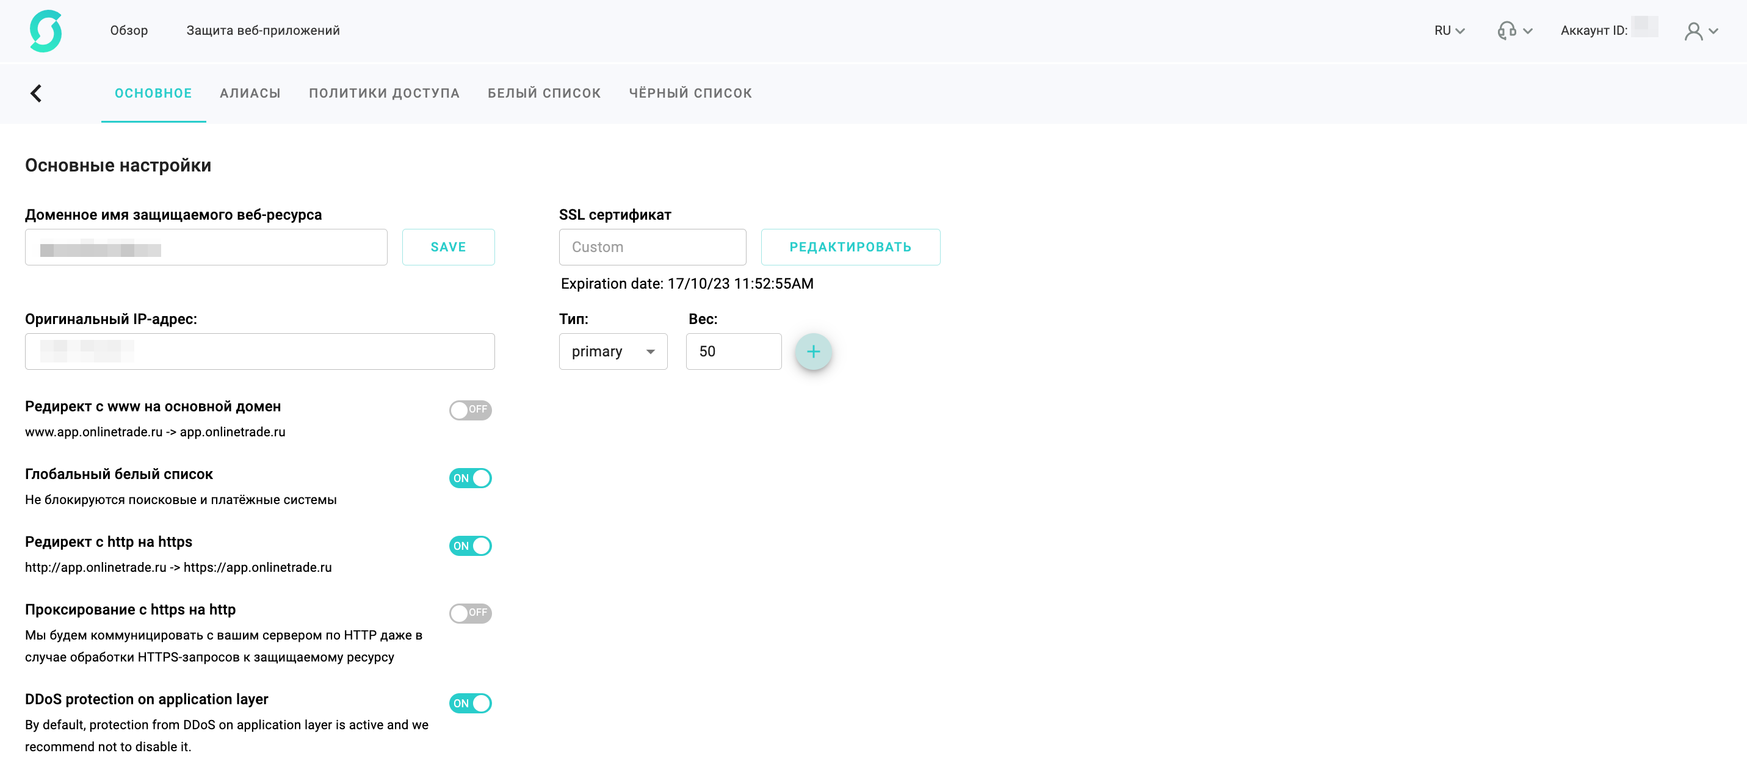This screenshot has width=1747, height=775.
Task: Open Защита веб-приложений in top menu
Action: (x=262, y=31)
